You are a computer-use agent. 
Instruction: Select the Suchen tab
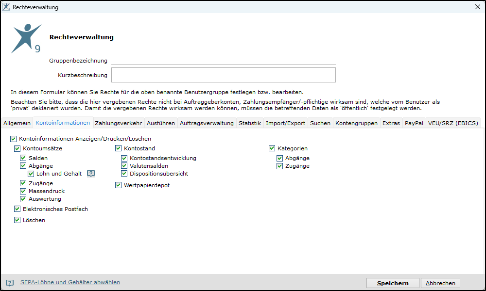point(320,123)
